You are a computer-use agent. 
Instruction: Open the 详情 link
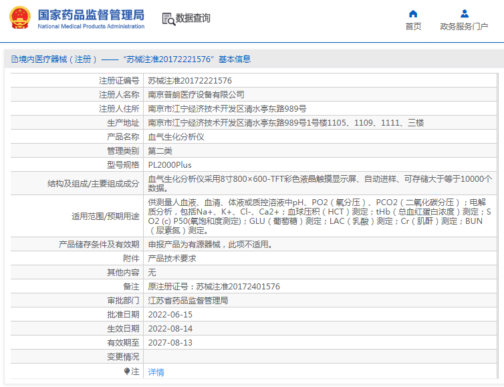156,372
